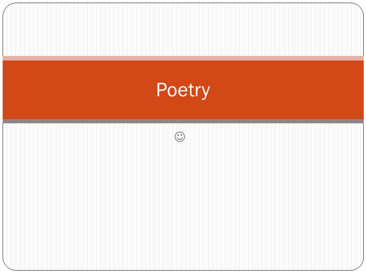Click the letter o in Poetry
The image size is (366, 274).
172,91
